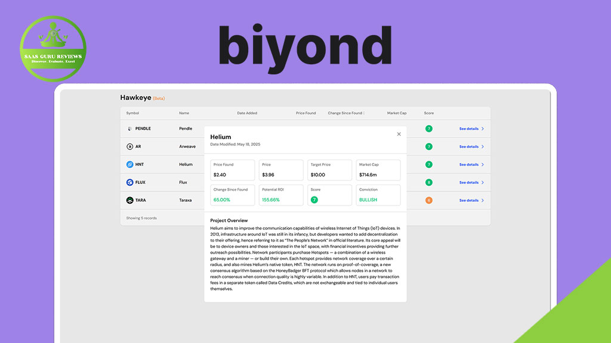Click the score badge in PENDLE row
The image size is (611, 343).
(x=428, y=129)
